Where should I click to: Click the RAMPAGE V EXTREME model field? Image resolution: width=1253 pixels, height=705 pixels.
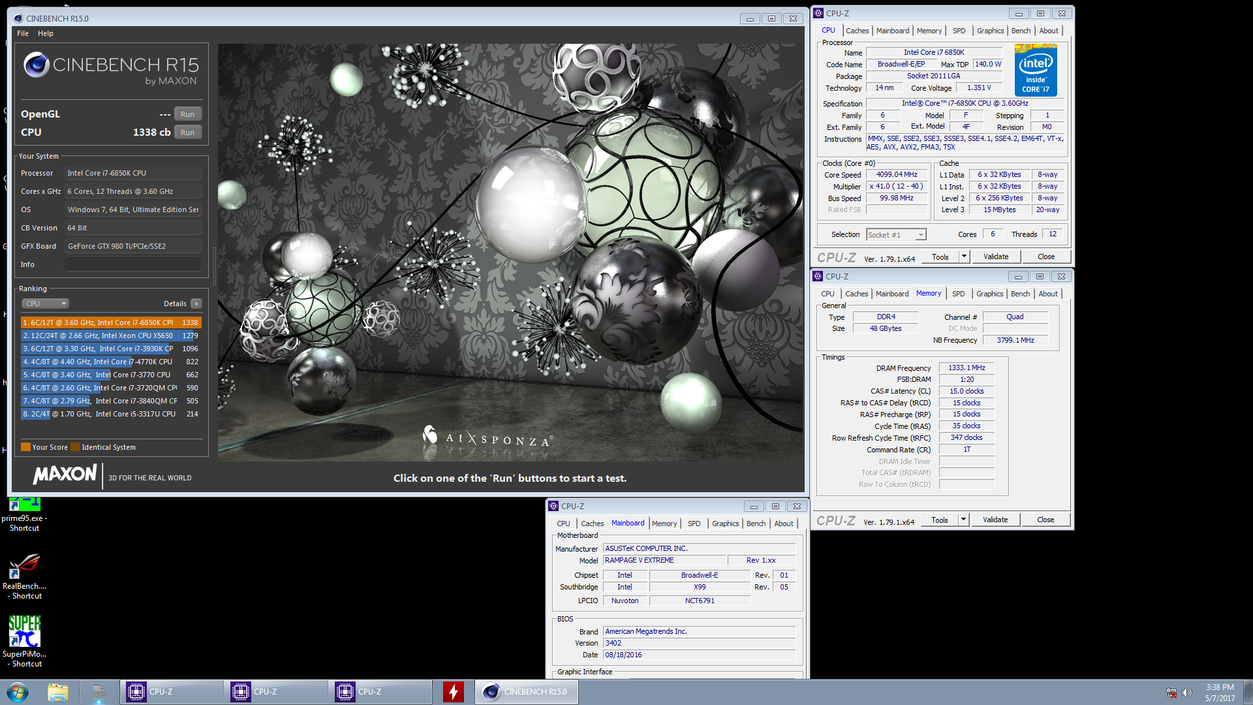[x=664, y=561]
